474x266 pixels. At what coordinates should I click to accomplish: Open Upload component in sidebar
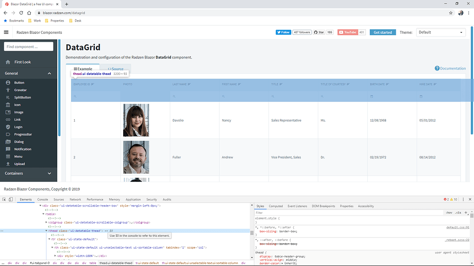pos(19,164)
